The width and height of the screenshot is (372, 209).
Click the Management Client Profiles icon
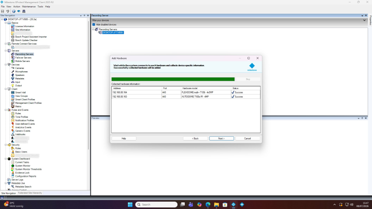(x=13, y=103)
